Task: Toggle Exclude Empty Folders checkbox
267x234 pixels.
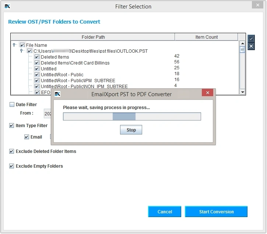Action: (x=11, y=166)
